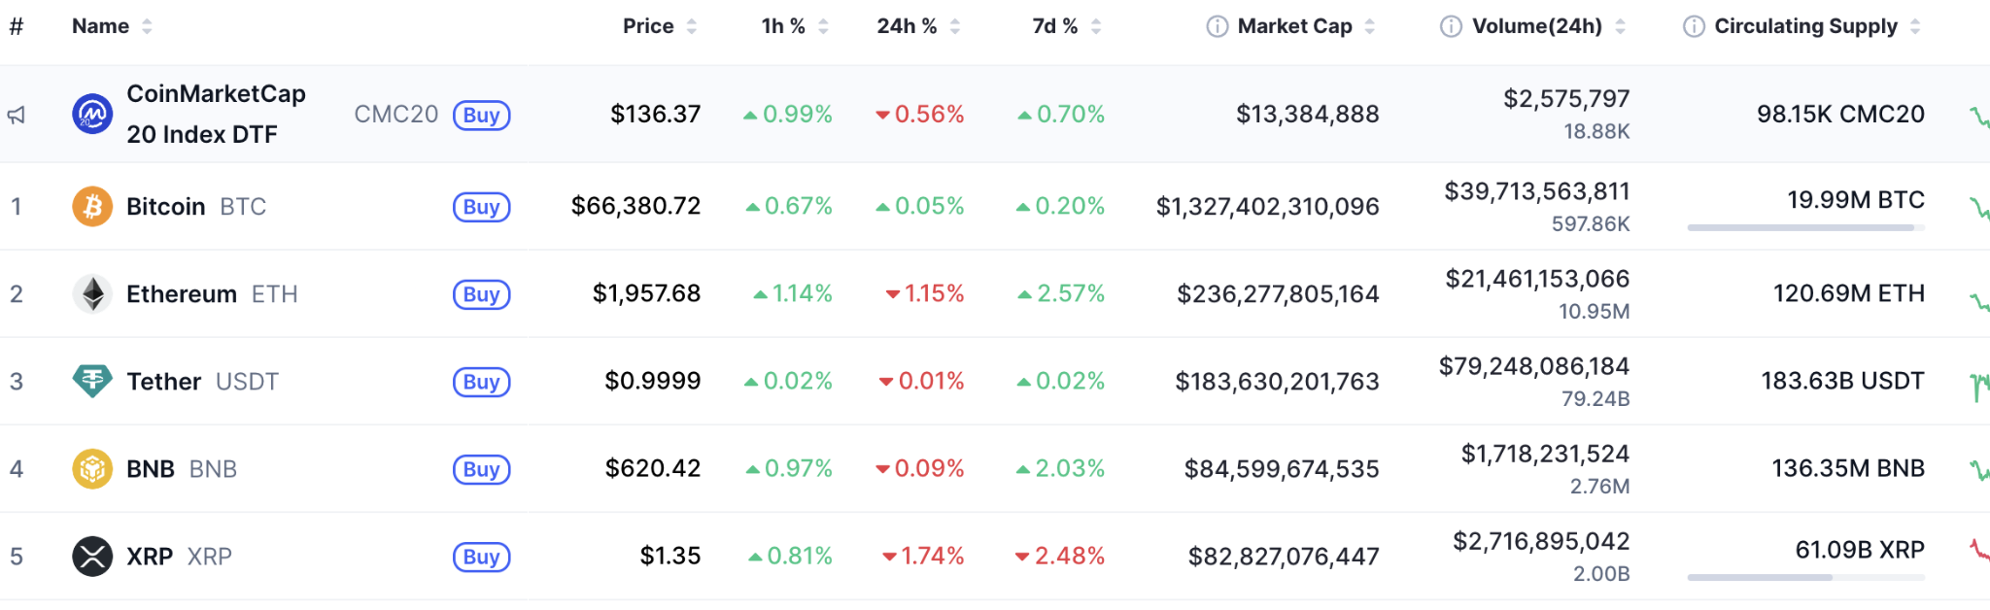Click Bitcoin's circulating supply progress bar
This screenshot has width=1990, height=610.
pos(1805,228)
